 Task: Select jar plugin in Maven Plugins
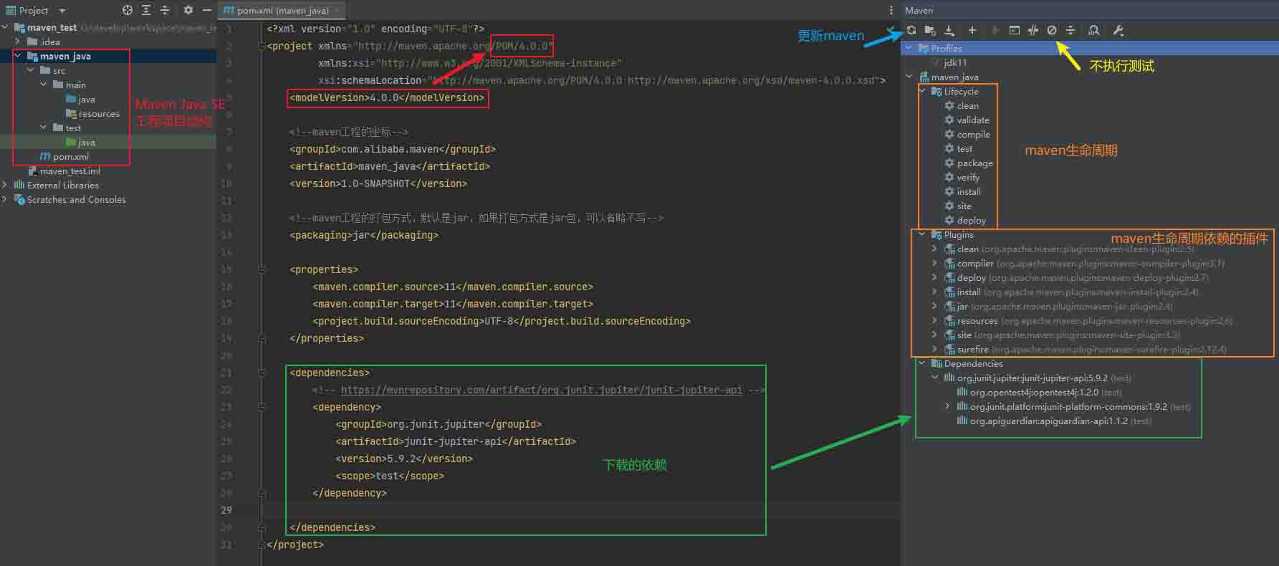click(1058, 306)
